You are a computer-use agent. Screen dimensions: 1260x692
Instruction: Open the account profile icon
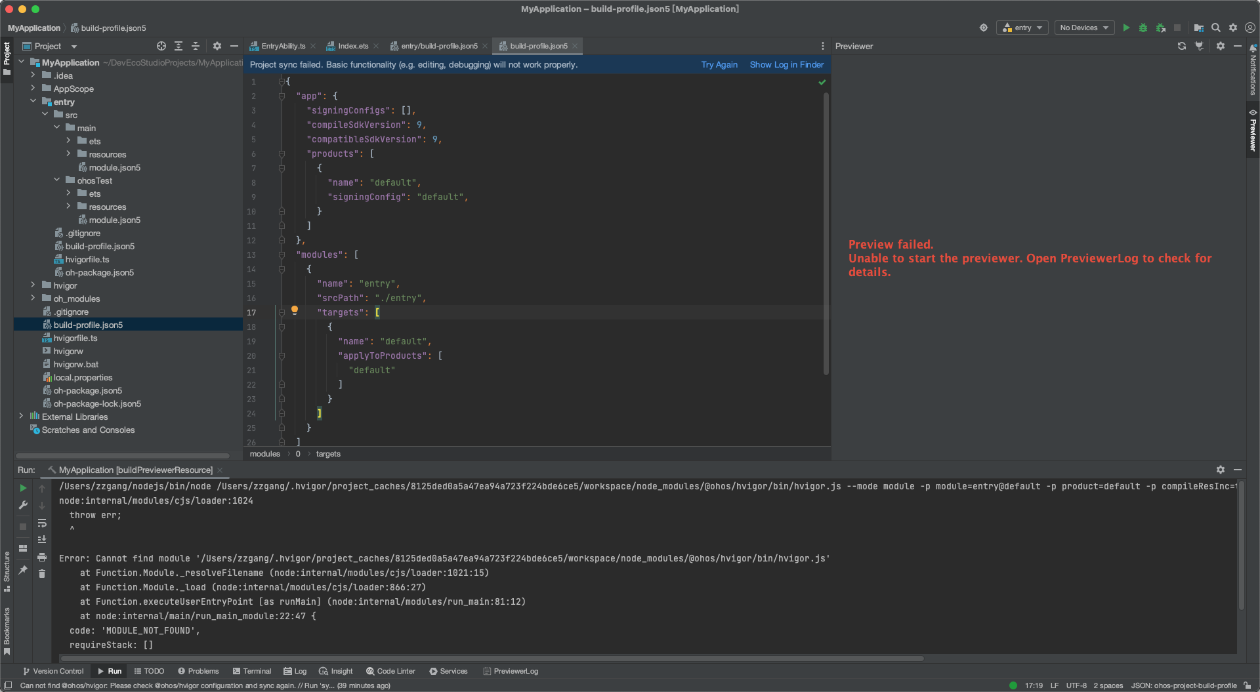(1250, 28)
